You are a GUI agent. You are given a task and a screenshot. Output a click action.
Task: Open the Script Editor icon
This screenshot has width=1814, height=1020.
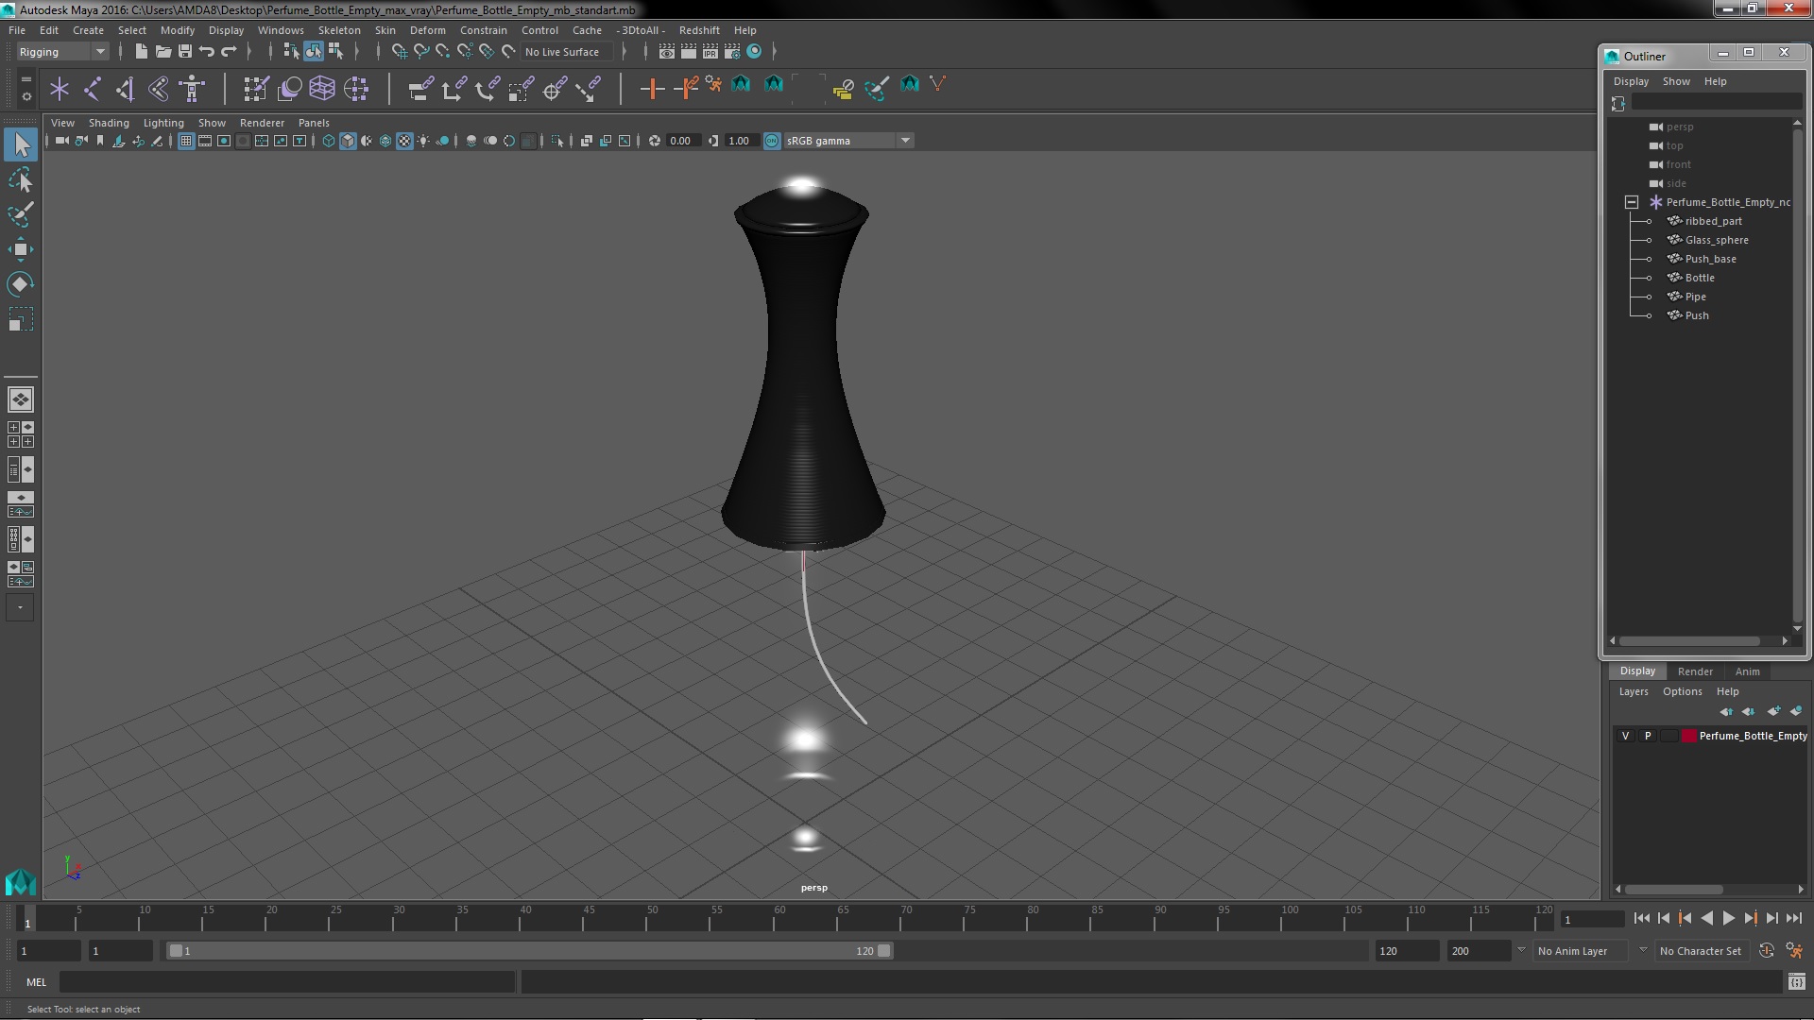[1796, 982]
